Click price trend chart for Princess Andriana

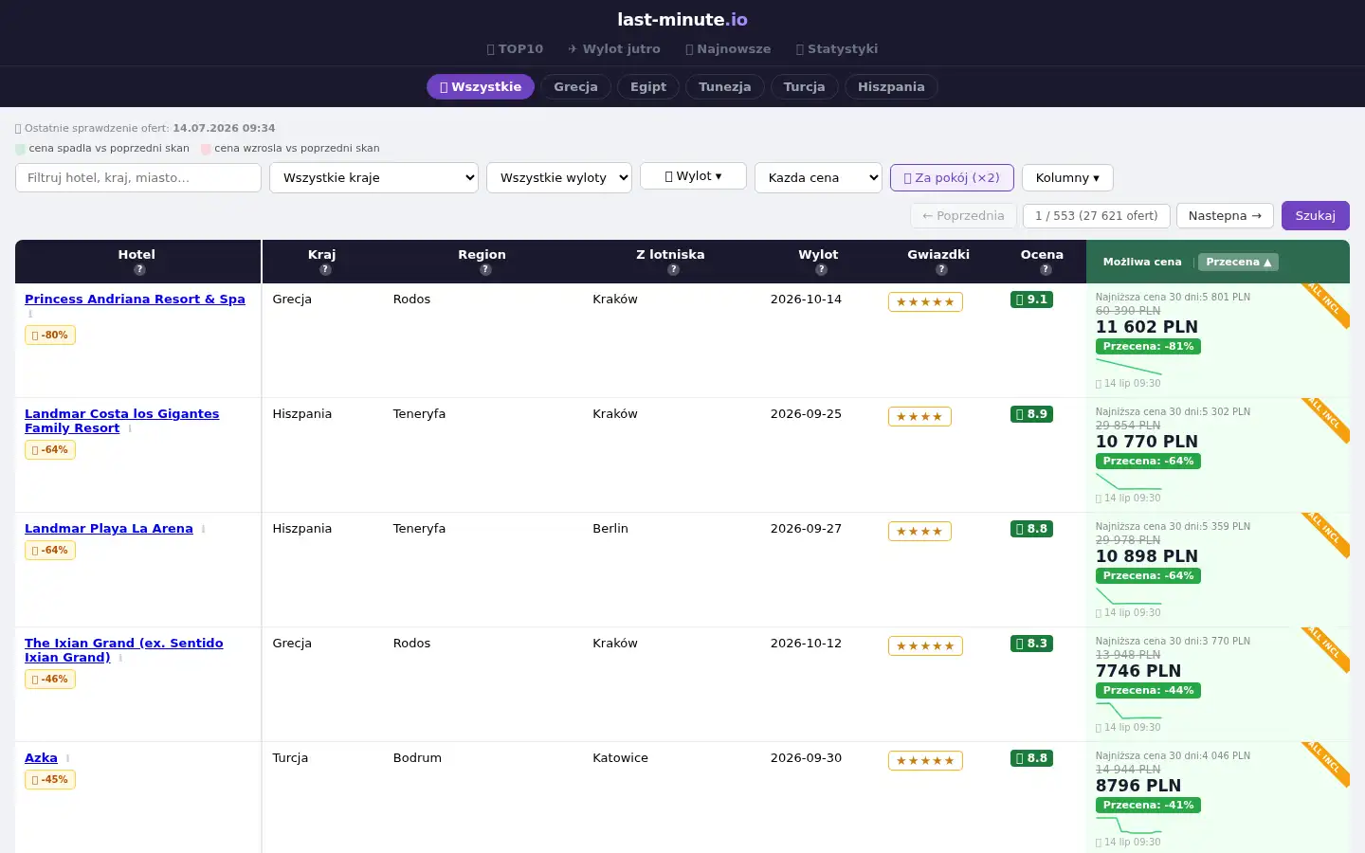(1128, 366)
